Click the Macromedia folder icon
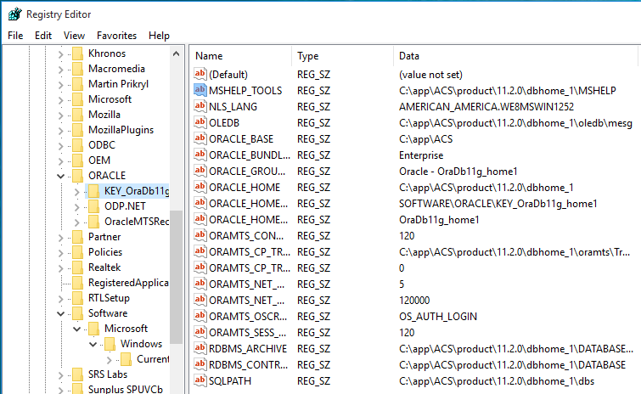Viewport: 641px width, 394px height. click(77, 69)
